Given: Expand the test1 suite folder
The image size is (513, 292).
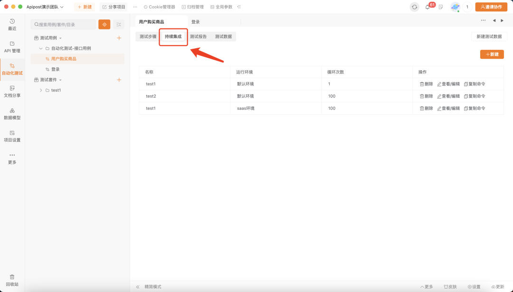Looking at the screenshot, I should click(x=40, y=90).
